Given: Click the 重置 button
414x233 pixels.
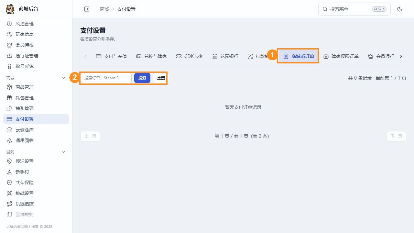Looking at the screenshot, I should (x=161, y=78).
